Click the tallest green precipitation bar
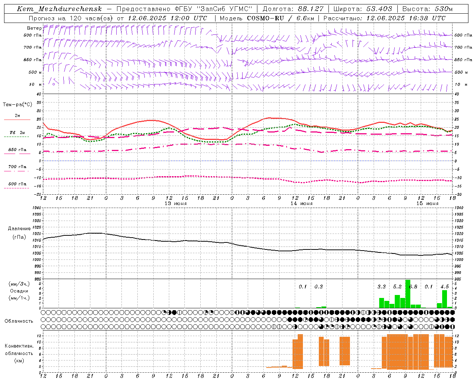The height and width of the screenshot is (379, 474). [x=408, y=294]
